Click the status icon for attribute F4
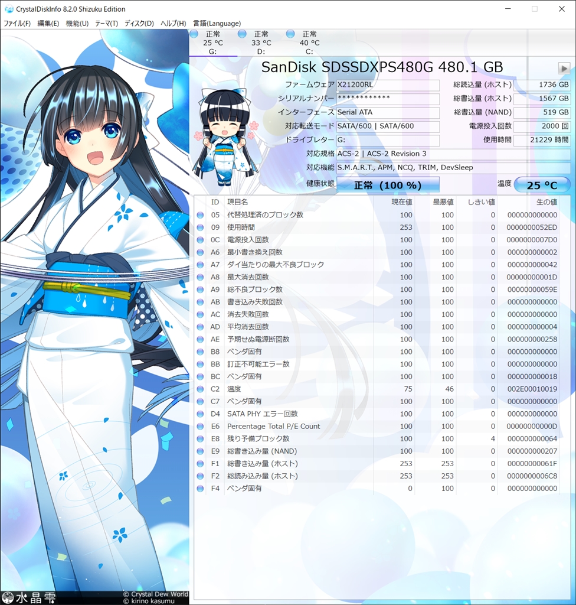Viewport: 576px width, 605px height. click(x=200, y=489)
